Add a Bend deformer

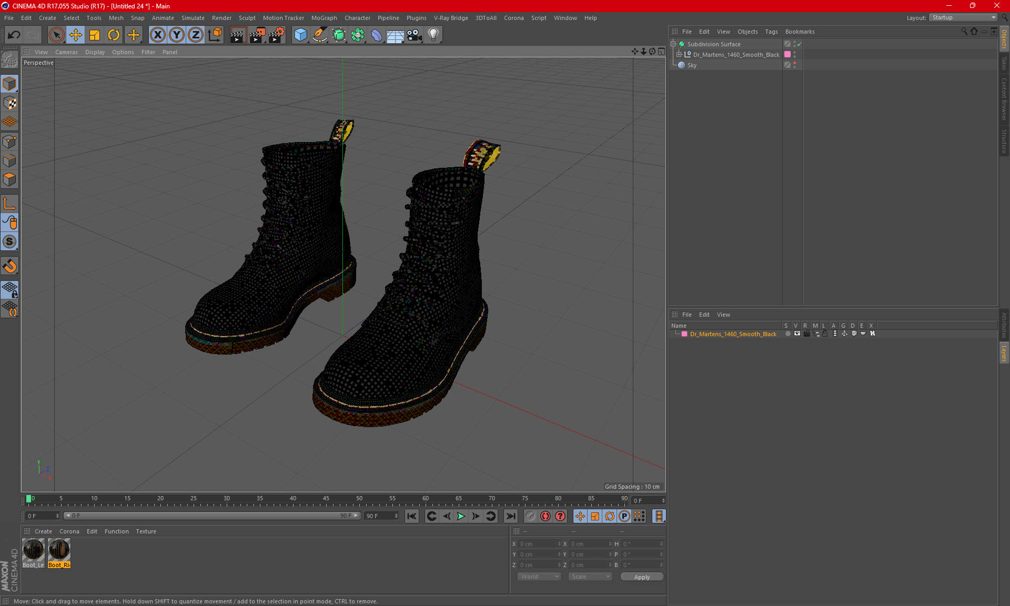coord(377,35)
